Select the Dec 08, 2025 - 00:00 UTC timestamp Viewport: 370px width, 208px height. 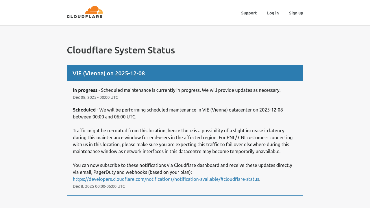[95, 97]
